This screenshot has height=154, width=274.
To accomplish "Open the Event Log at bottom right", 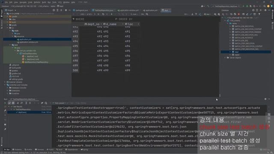I will click(265, 150).
